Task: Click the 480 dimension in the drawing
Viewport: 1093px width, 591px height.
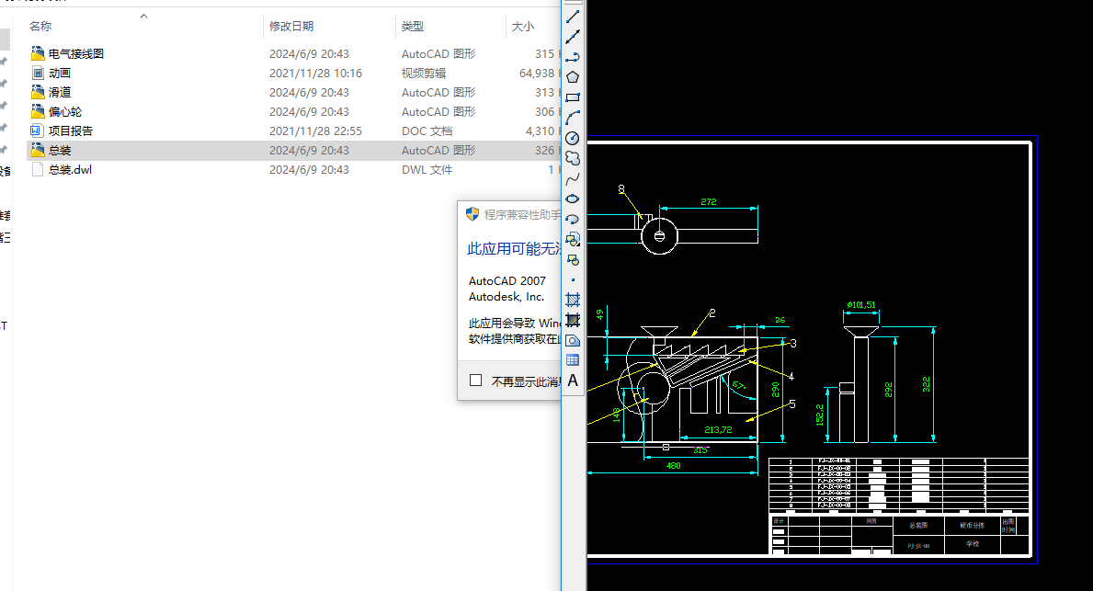Action: tap(674, 466)
